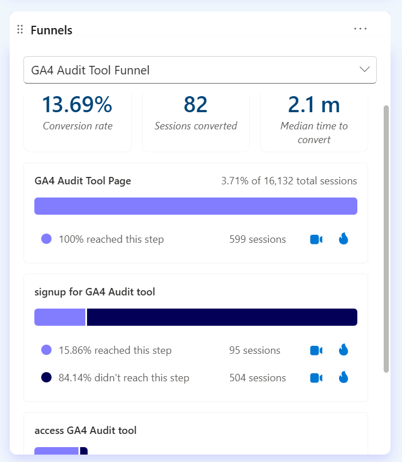The width and height of the screenshot is (402, 462).
Task: Click the 95 sessions count
Action: 255,350
